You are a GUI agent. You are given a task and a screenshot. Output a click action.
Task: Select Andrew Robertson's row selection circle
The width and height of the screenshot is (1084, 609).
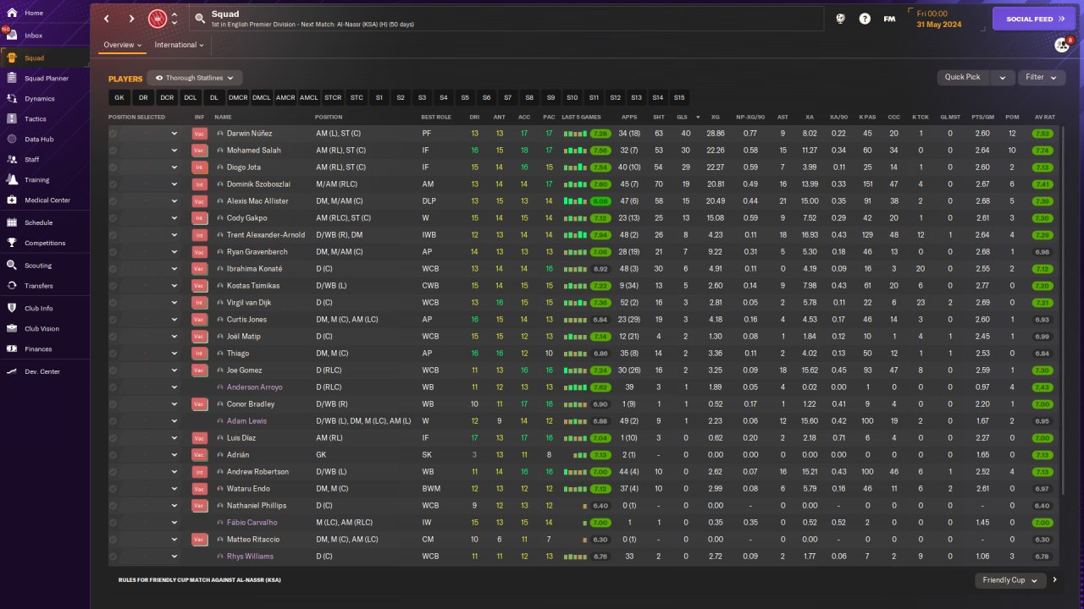coord(113,472)
